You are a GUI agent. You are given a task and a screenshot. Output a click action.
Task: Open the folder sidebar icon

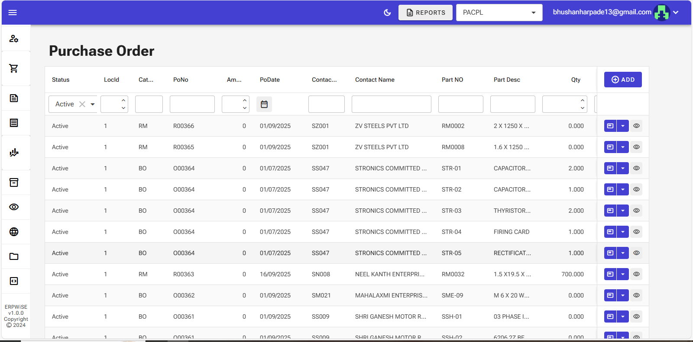coord(14,256)
